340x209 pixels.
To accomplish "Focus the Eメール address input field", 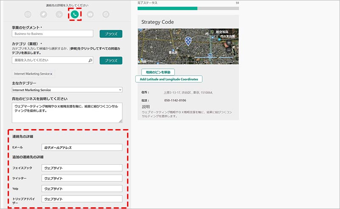I will pyautogui.click(x=82, y=147).
